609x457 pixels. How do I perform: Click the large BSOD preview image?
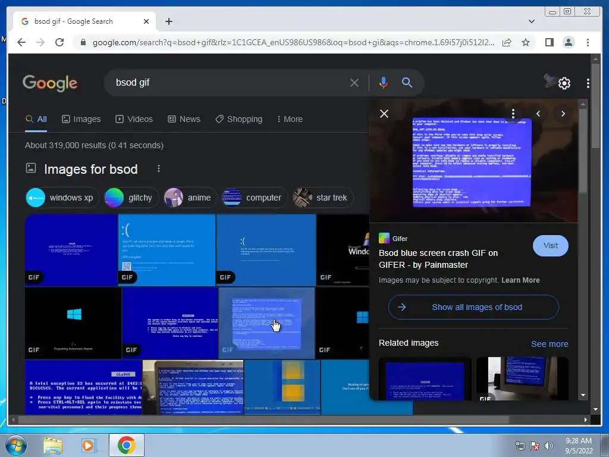(x=473, y=161)
